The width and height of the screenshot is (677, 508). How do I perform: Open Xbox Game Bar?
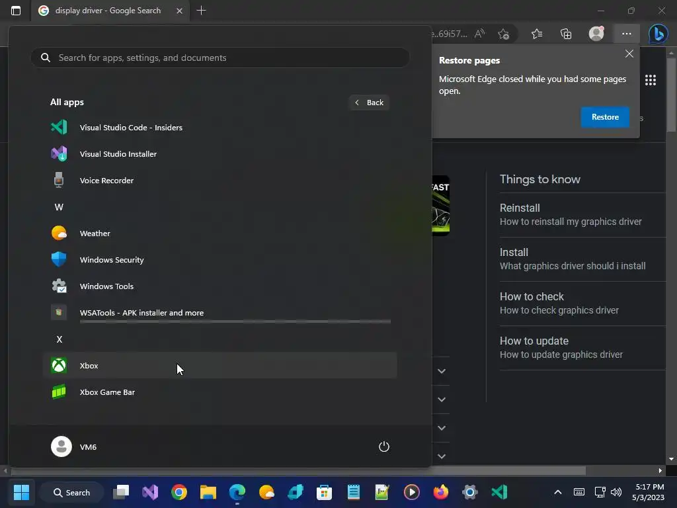pos(219,392)
